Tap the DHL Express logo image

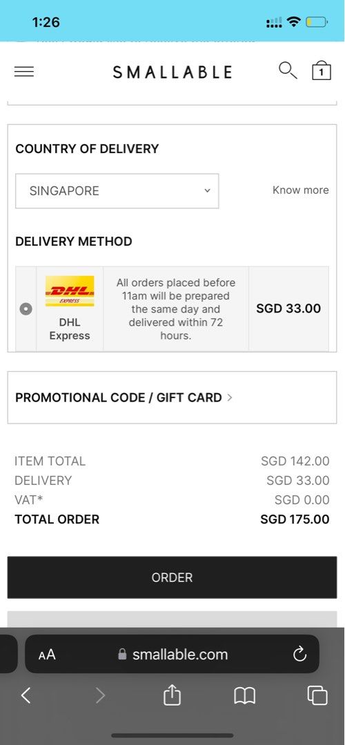[x=70, y=291]
